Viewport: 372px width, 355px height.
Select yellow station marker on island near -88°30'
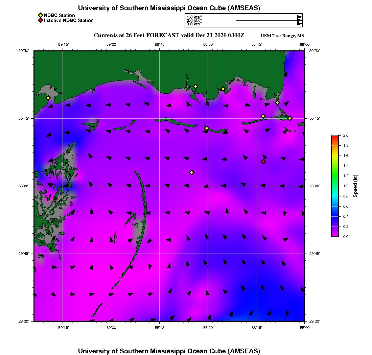point(207,128)
